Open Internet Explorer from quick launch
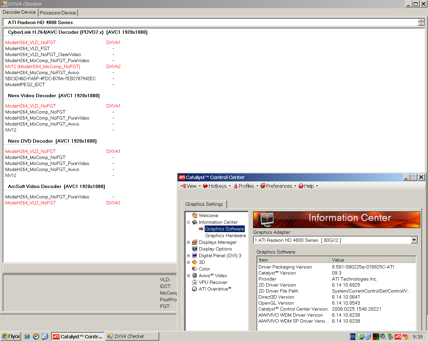428x342 pixels. point(27,336)
